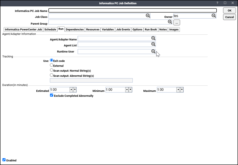Open the Runtime User lookup icon

(153, 51)
